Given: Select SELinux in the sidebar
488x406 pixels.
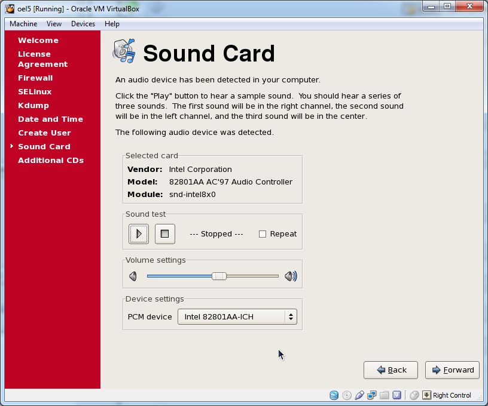Looking at the screenshot, I should pyautogui.click(x=35, y=91).
